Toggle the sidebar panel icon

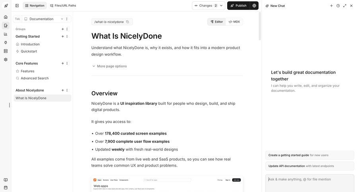click(17, 6)
